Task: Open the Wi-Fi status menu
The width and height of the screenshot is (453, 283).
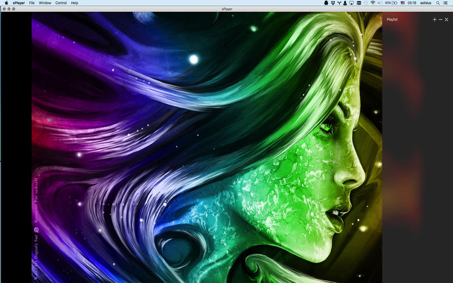Action: tap(373, 3)
